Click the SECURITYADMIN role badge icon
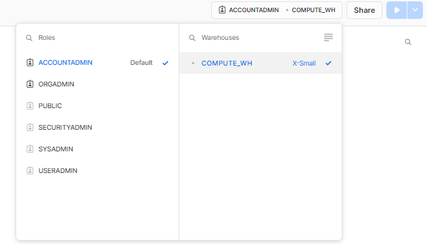This screenshot has height=244, width=427. pos(30,127)
